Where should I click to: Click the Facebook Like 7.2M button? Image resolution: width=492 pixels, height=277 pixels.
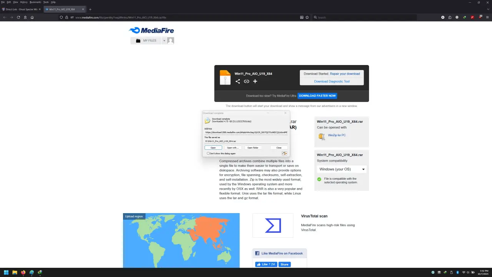pyautogui.click(x=266, y=265)
